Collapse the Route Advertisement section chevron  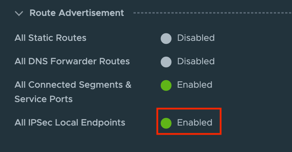[19, 14]
